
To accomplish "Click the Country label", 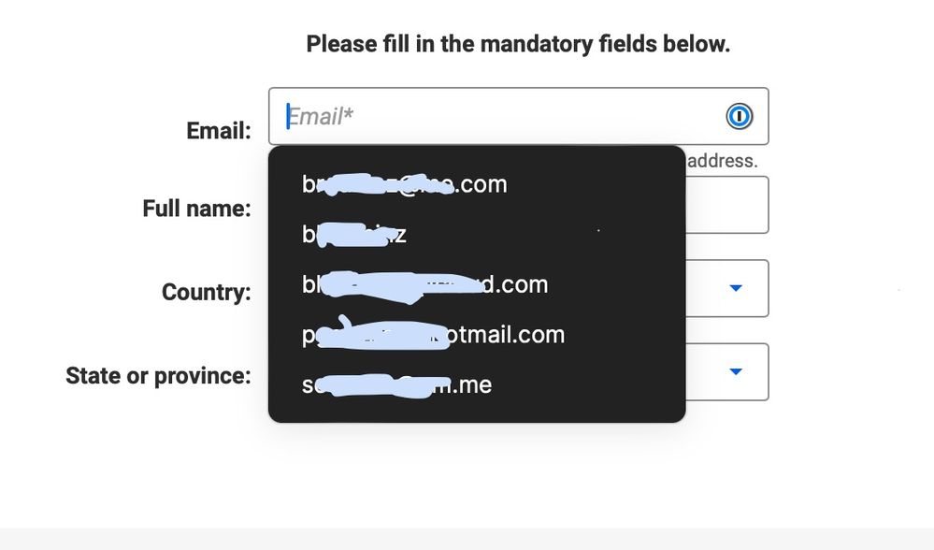I will (x=206, y=293).
